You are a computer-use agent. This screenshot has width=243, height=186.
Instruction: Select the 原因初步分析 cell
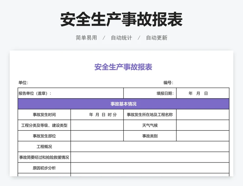coord(44,168)
